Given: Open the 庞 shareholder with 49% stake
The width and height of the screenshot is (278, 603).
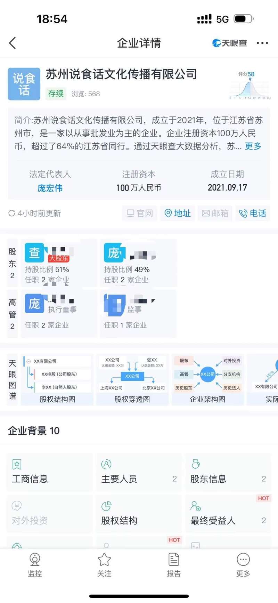Looking at the screenshot, I should click(x=138, y=263).
